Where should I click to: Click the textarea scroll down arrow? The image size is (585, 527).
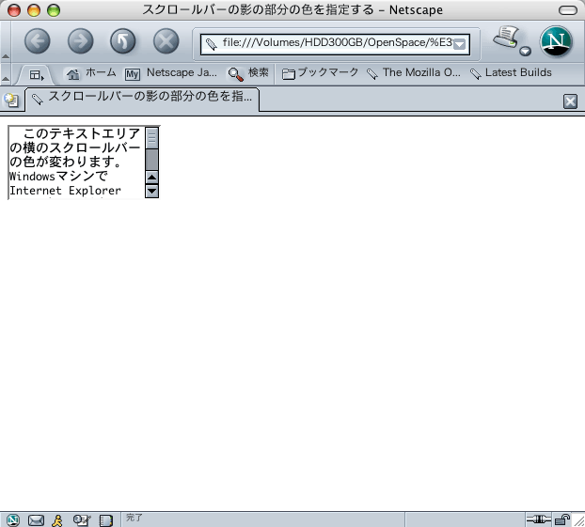pos(151,192)
